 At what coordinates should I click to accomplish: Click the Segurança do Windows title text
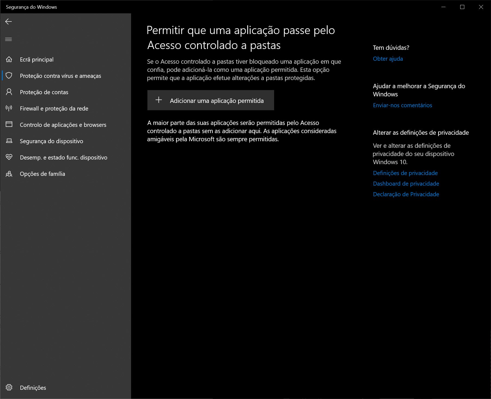(x=31, y=7)
